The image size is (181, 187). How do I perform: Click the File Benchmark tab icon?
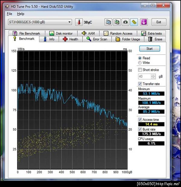pos(15,33)
